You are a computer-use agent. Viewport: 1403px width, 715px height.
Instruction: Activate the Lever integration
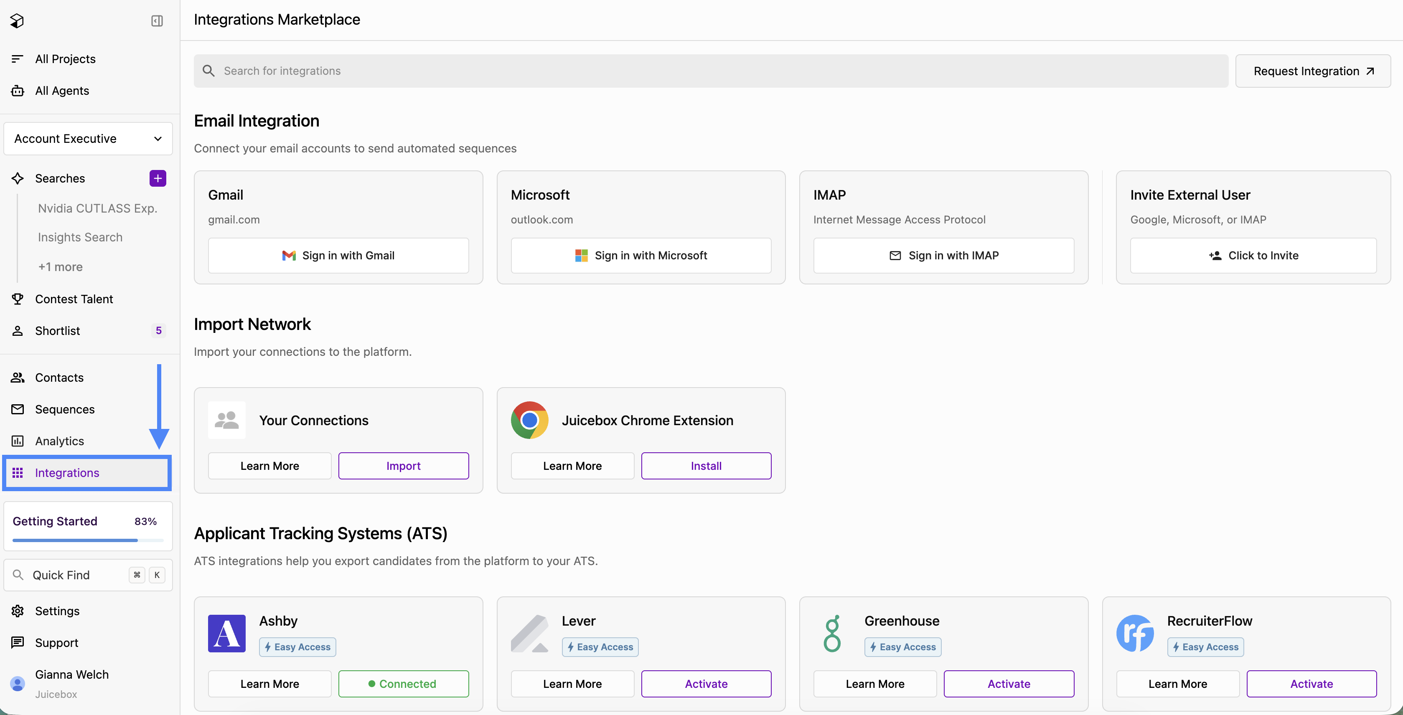pyautogui.click(x=706, y=683)
